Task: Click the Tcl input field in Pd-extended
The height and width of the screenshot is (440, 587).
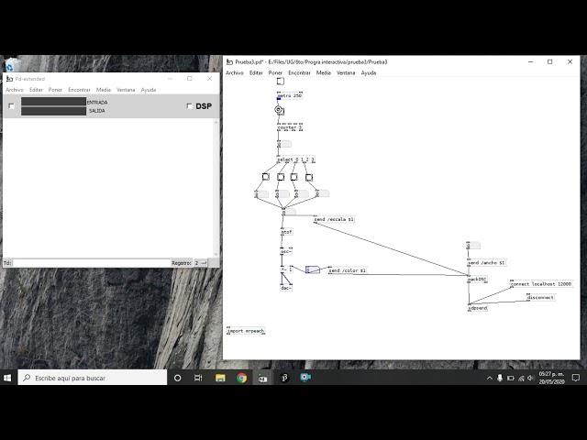Action: pyautogui.click(x=92, y=263)
